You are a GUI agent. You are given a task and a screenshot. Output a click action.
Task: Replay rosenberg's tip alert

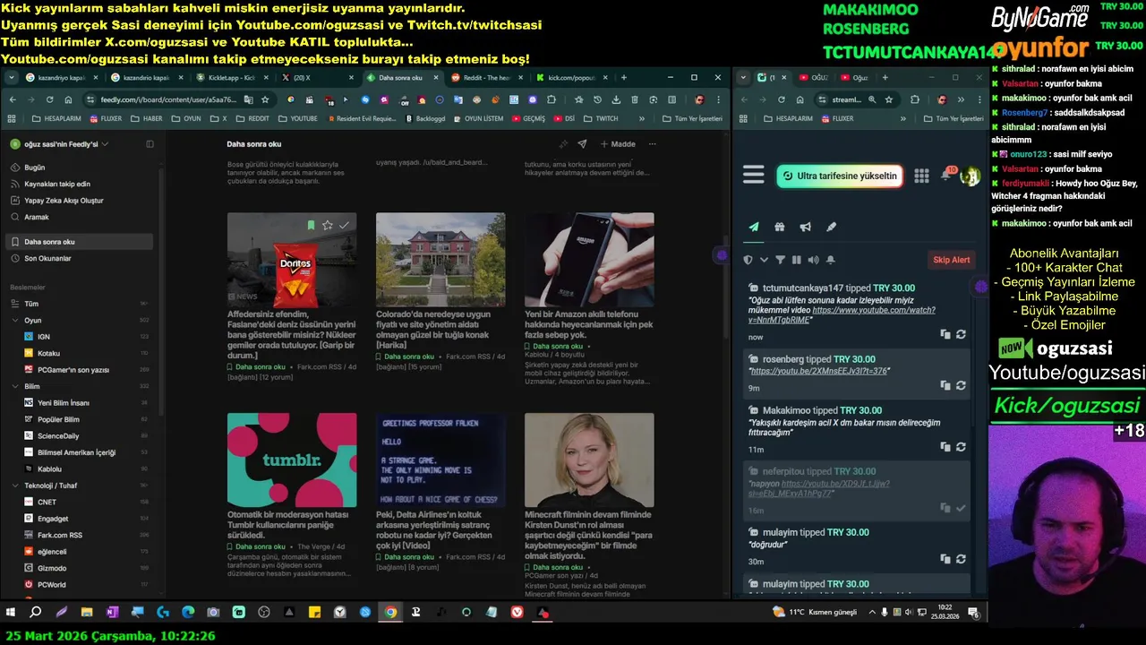(x=961, y=385)
